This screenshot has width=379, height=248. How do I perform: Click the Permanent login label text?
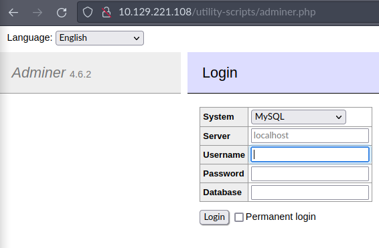point(281,217)
